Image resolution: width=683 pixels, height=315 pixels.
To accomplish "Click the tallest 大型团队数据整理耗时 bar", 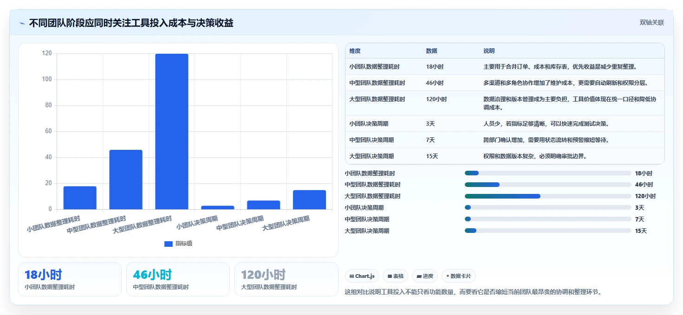I will 172,132.
